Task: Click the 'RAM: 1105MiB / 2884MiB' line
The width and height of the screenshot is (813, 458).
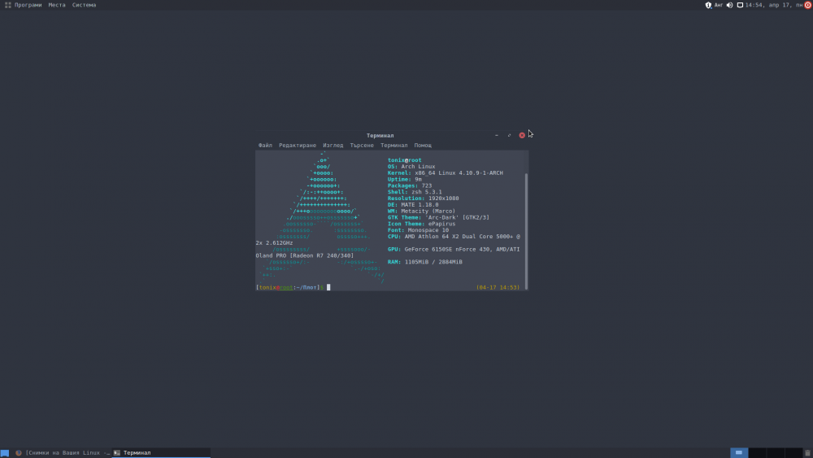Action: point(424,262)
